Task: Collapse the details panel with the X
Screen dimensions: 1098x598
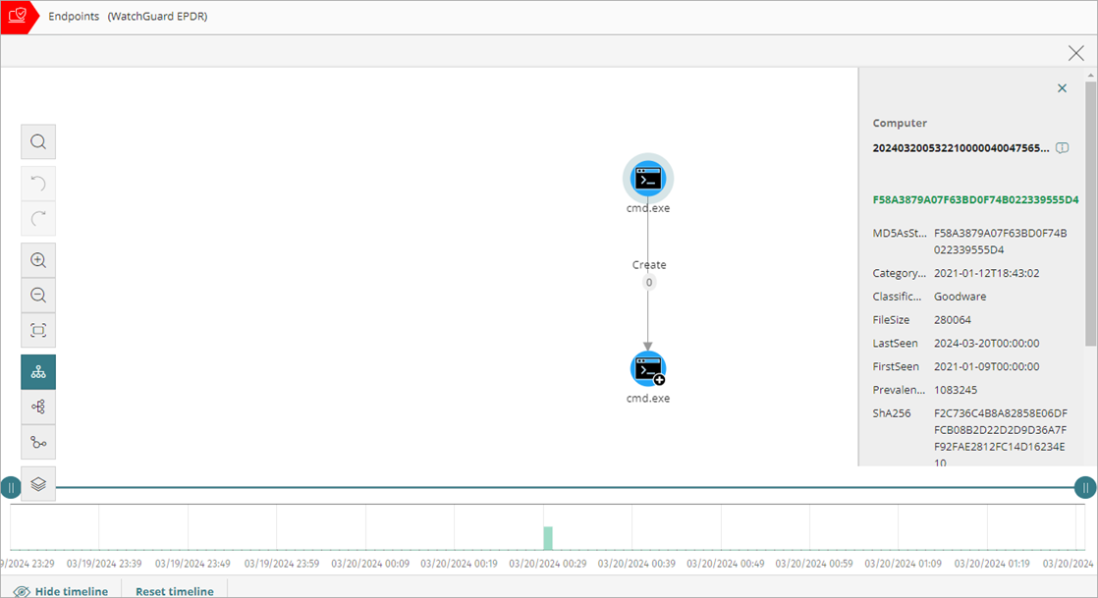Action: (x=1062, y=87)
